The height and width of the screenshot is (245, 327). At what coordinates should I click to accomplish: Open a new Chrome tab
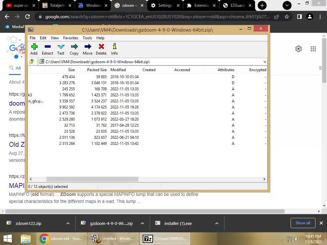262,5
